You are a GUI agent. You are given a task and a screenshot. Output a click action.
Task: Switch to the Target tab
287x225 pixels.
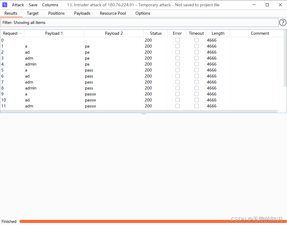click(x=33, y=13)
